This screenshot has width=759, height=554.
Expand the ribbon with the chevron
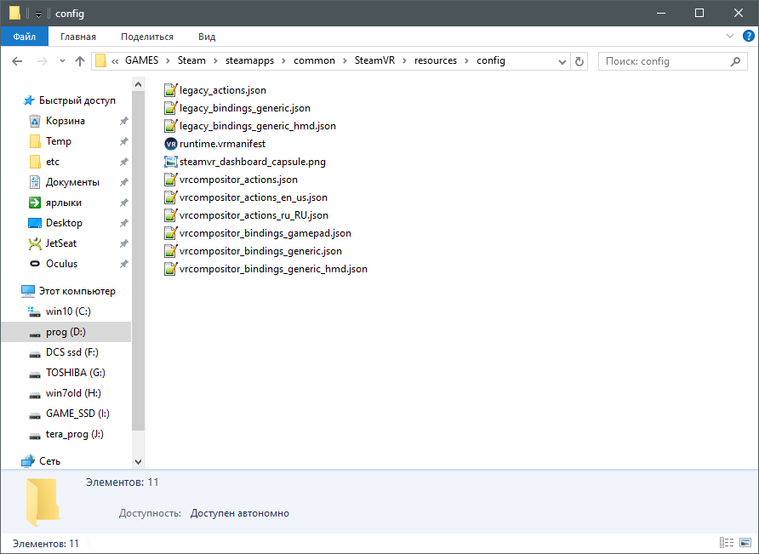pyautogui.click(x=729, y=37)
